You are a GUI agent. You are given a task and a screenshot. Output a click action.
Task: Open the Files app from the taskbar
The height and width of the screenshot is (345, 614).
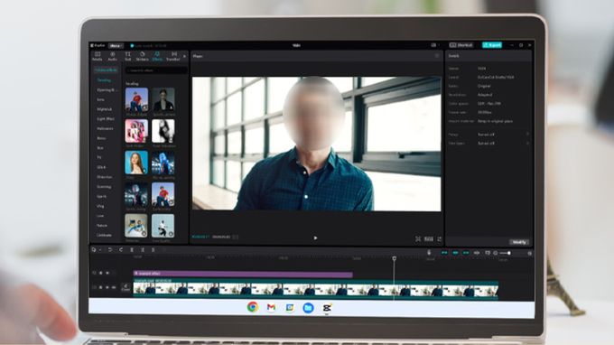click(x=308, y=307)
